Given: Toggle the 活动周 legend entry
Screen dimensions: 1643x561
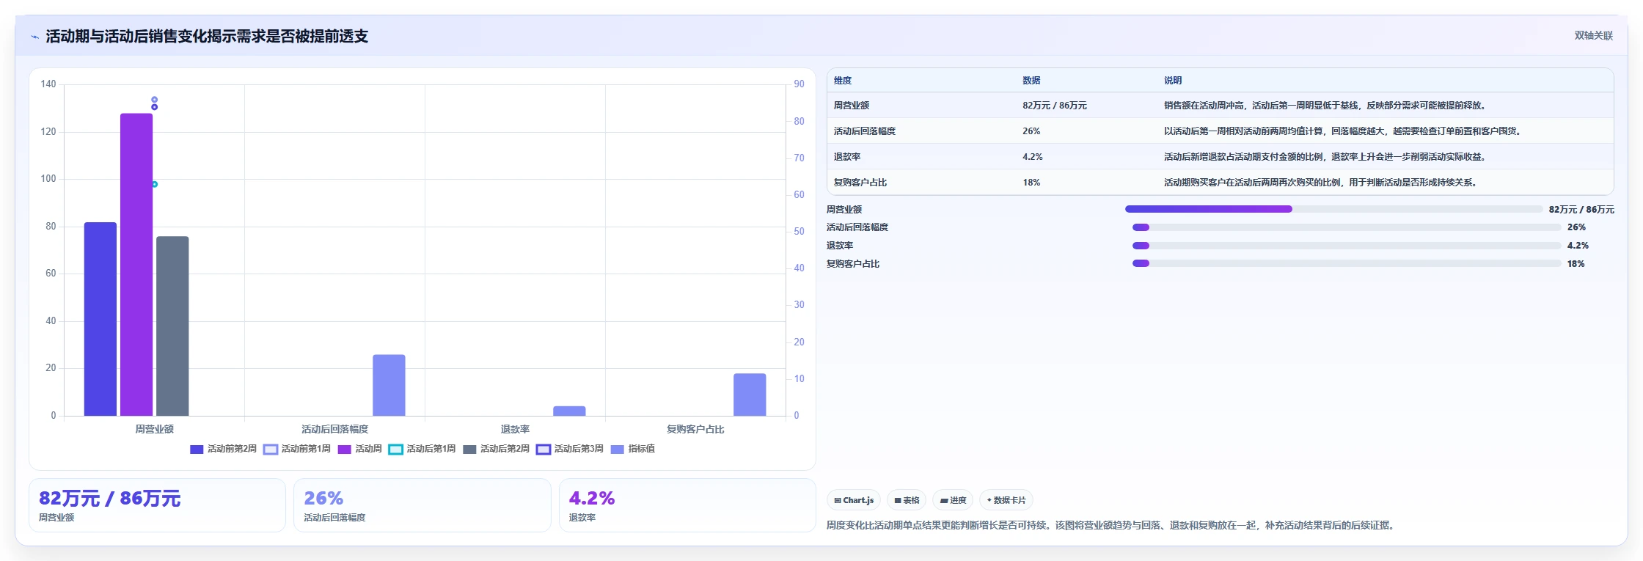Looking at the screenshot, I should [359, 449].
